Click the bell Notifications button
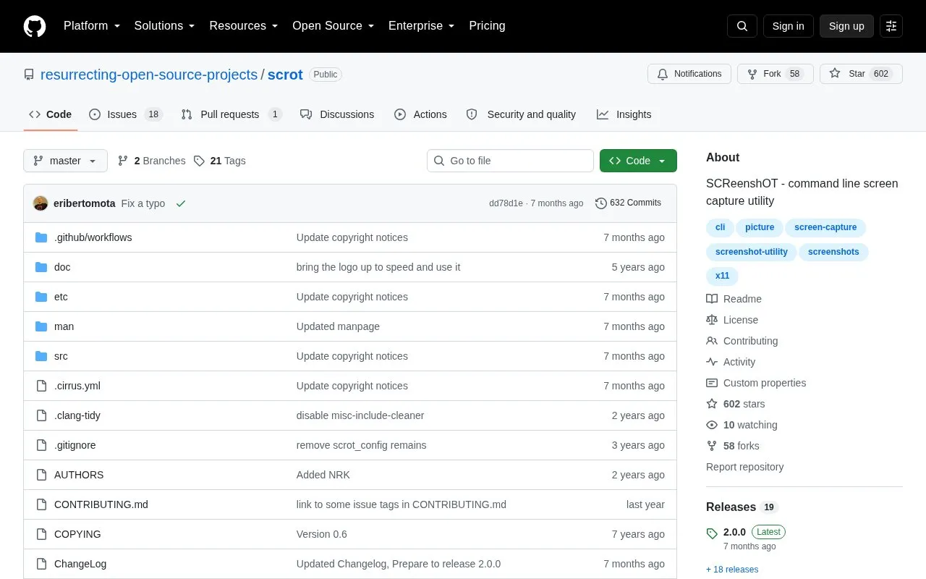The image size is (926, 579). pos(689,74)
